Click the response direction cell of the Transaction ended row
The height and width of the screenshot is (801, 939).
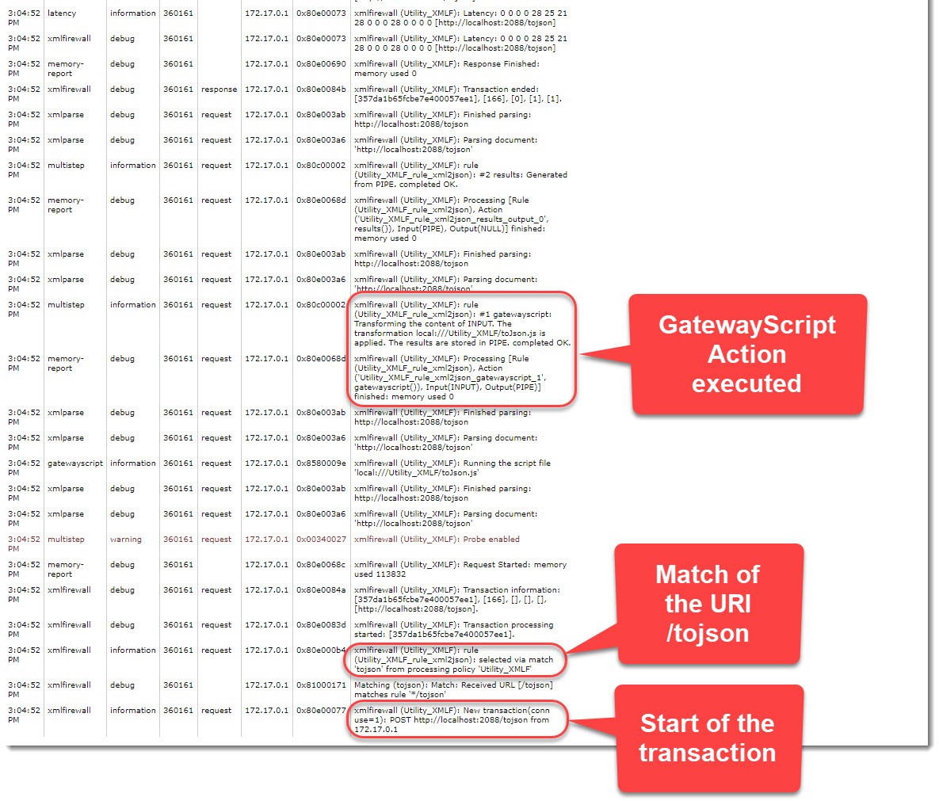click(x=219, y=89)
